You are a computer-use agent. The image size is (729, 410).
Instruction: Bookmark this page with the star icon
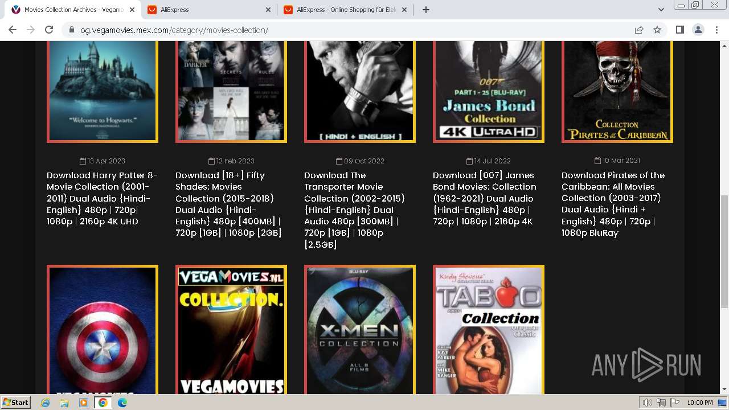pos(657,30)
